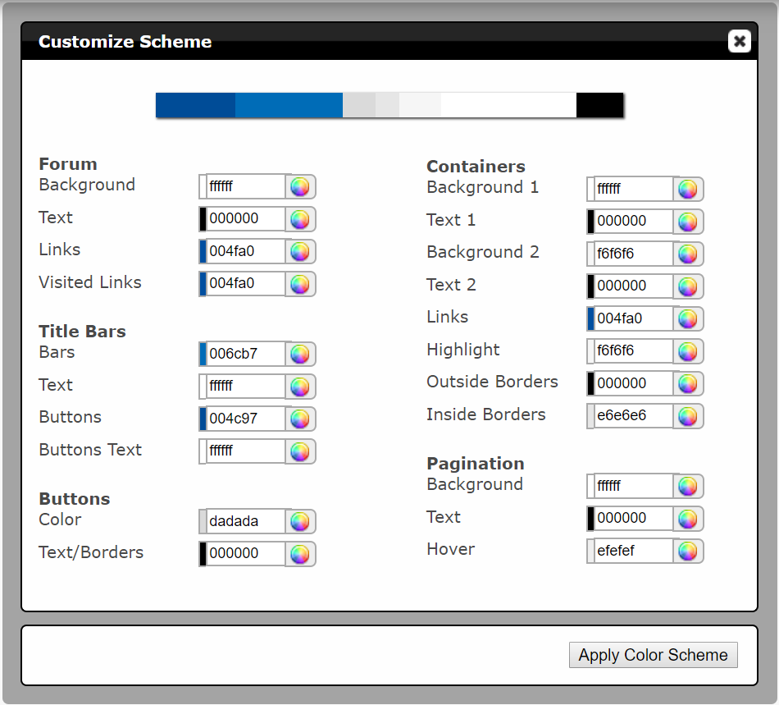779x705 pixels.
Task: Close the Customize Scheme dialog
Action: click(x=740, y=41)
